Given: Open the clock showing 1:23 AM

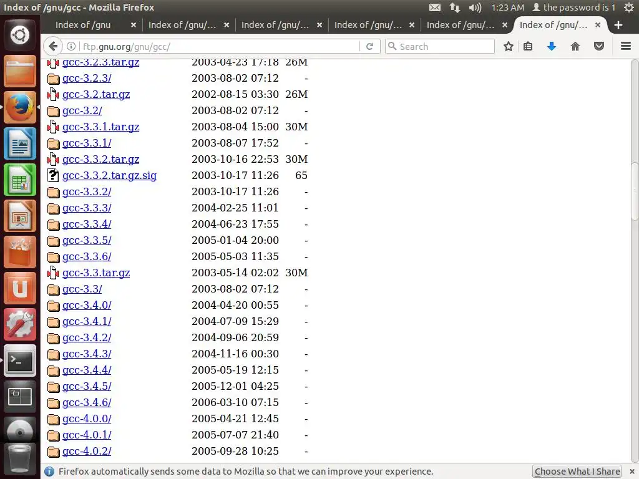Looking at the screenshot, I should pos(507,7).
